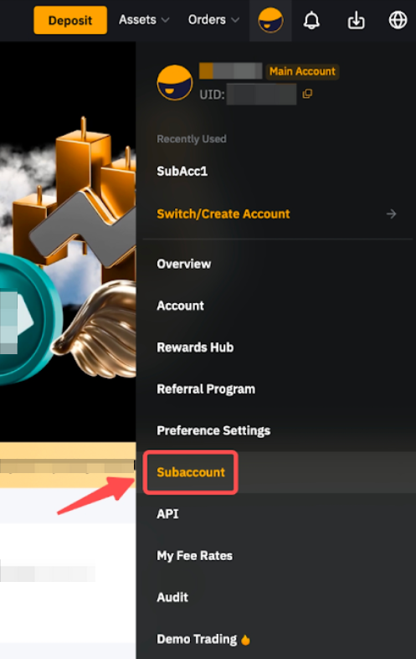
Task: Open the language globe icon
Action: coord(398,20)
